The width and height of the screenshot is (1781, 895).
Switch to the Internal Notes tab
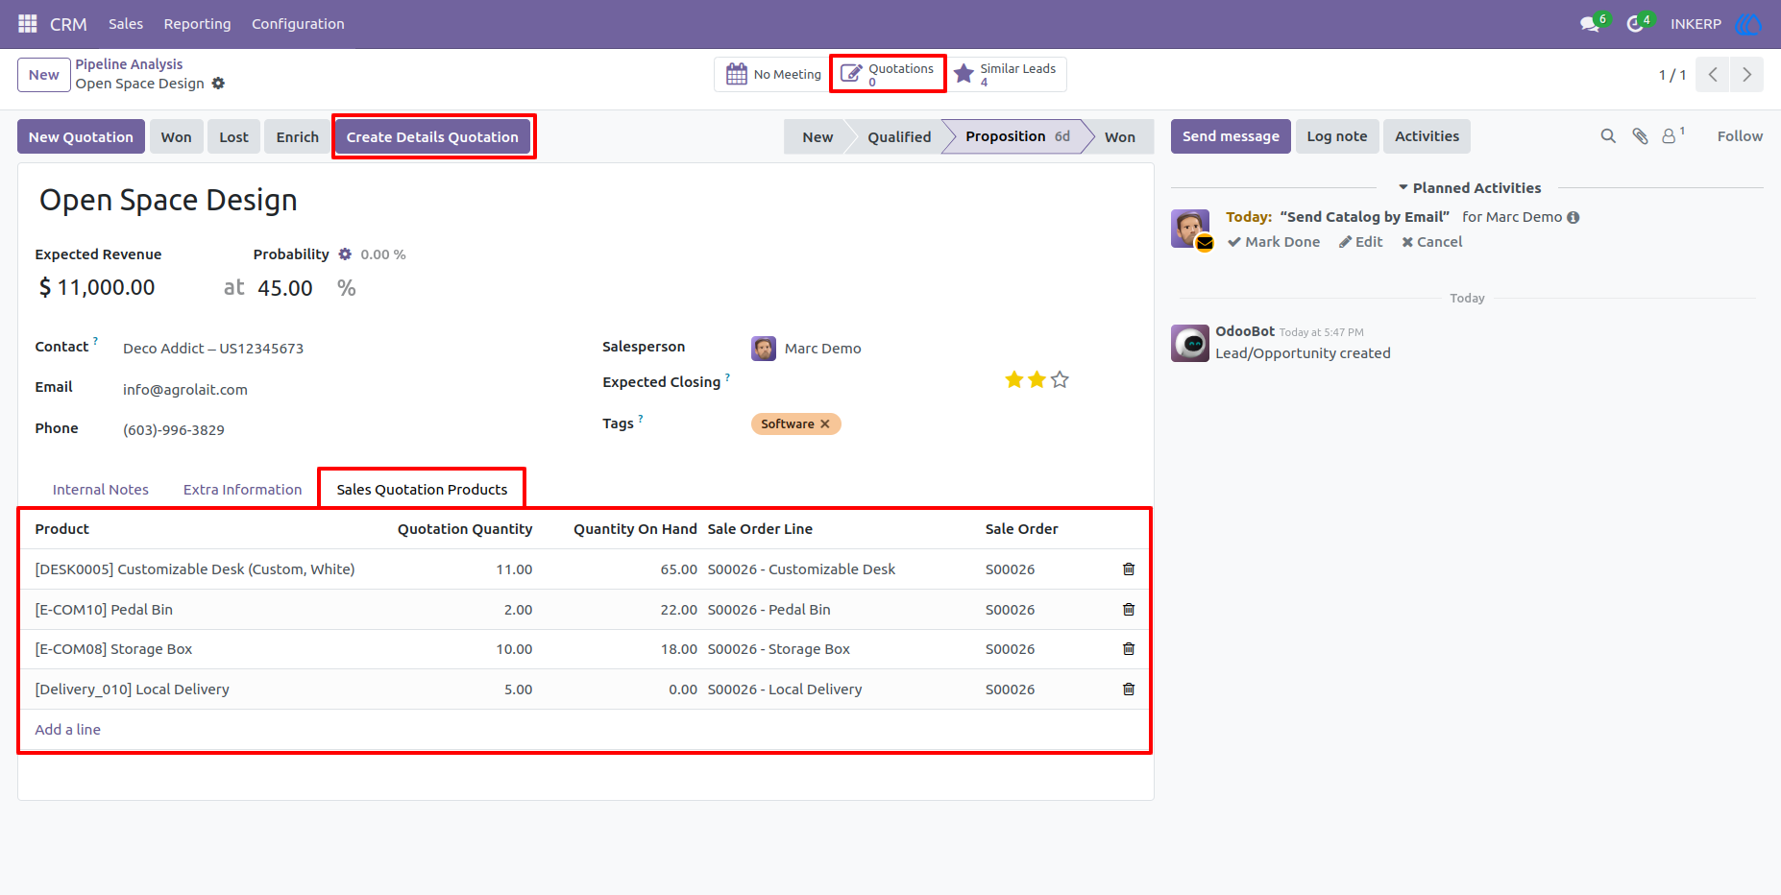(x=101, y=490)
